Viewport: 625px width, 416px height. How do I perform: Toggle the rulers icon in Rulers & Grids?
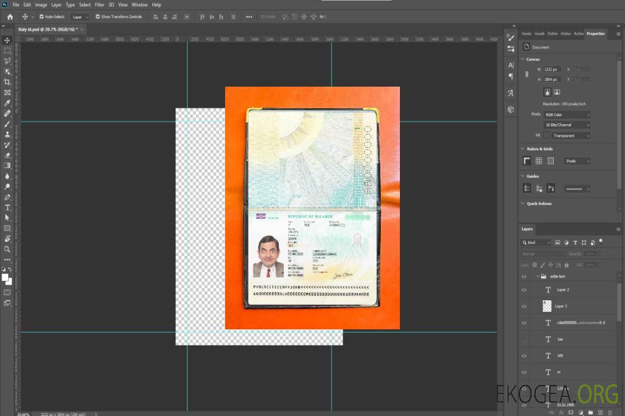click(527, 161)
